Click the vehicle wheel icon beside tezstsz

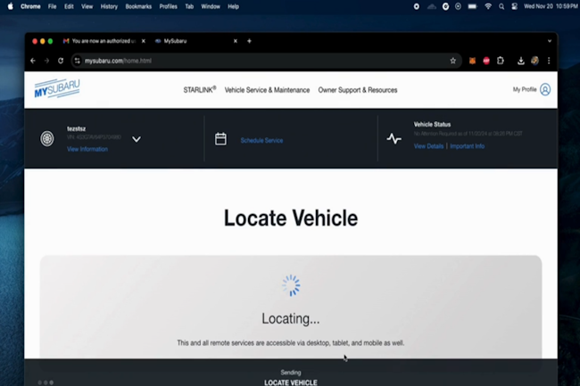(x=47, y=139)
